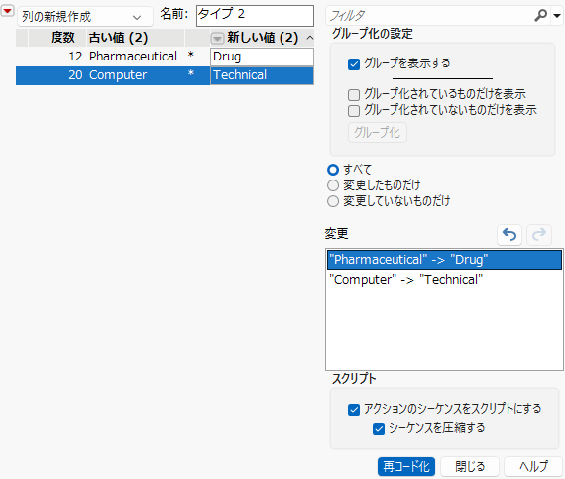Click the 再コード化 button
565x479 pixels.
tap(406, 467)
